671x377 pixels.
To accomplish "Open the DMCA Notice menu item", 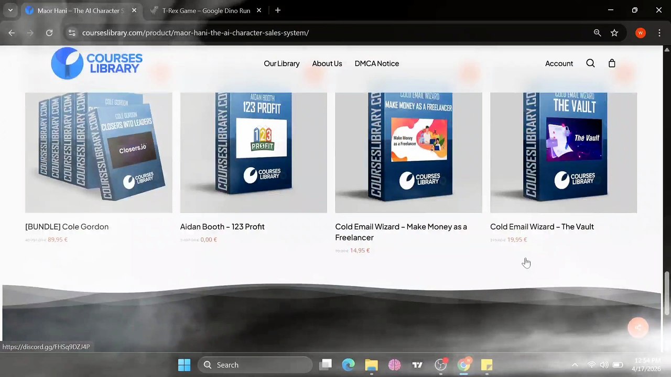I will (377, 63).
